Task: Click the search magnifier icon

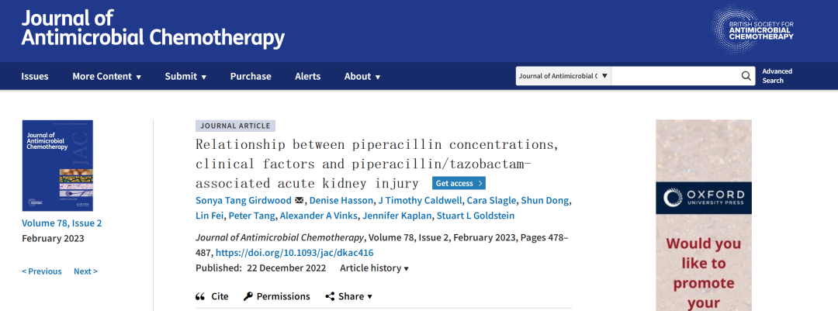Action: click(x=746, y=76)
